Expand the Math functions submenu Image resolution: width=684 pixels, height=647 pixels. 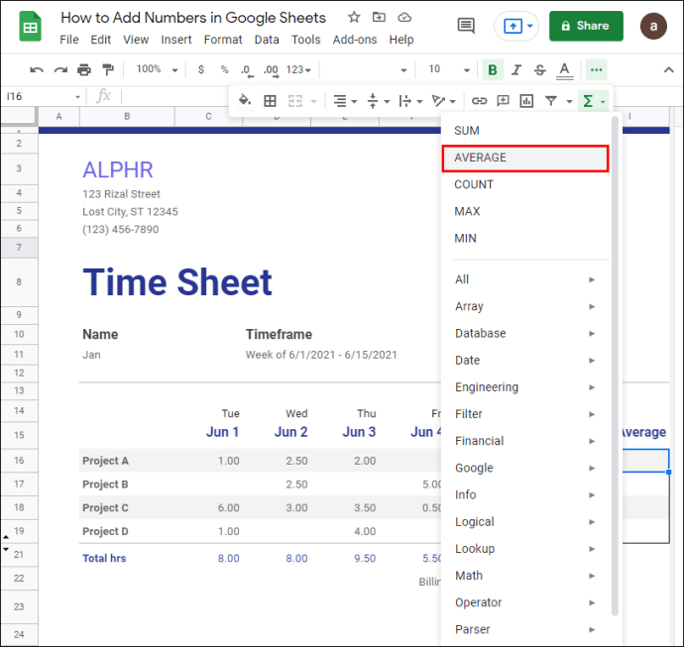point(525,576)
